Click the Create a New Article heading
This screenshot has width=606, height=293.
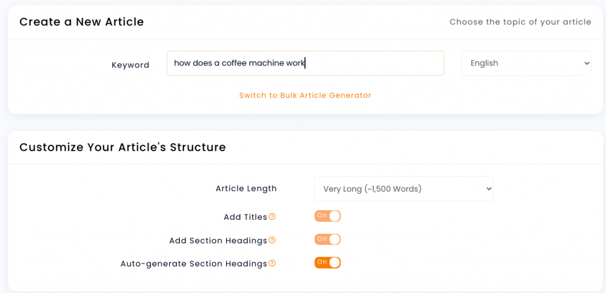click(x=82, y=22)
